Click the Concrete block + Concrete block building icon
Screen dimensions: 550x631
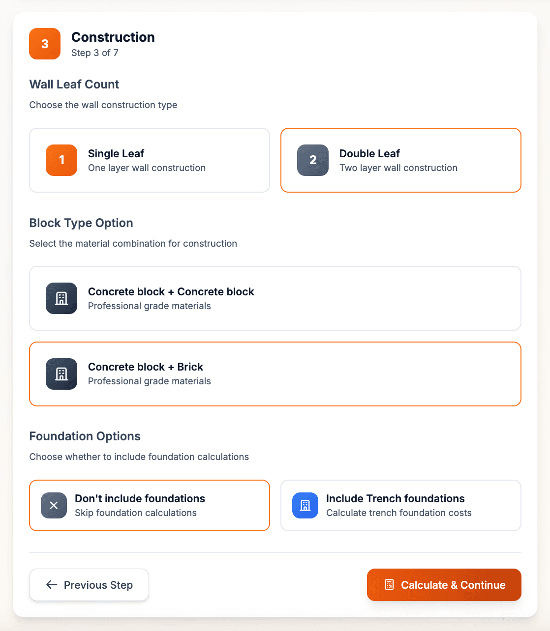tap(61, 298)
